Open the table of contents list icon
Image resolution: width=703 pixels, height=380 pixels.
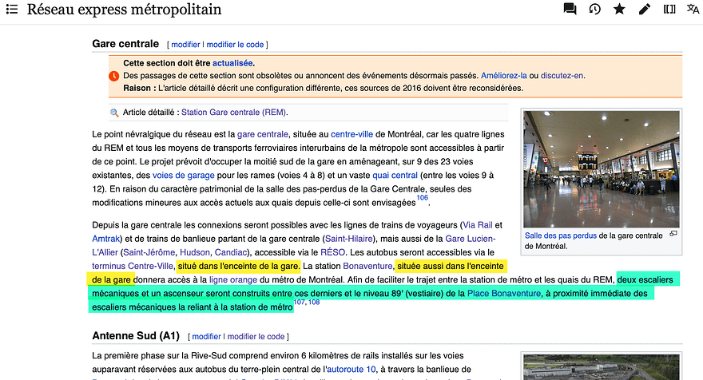tap(13, 10)
